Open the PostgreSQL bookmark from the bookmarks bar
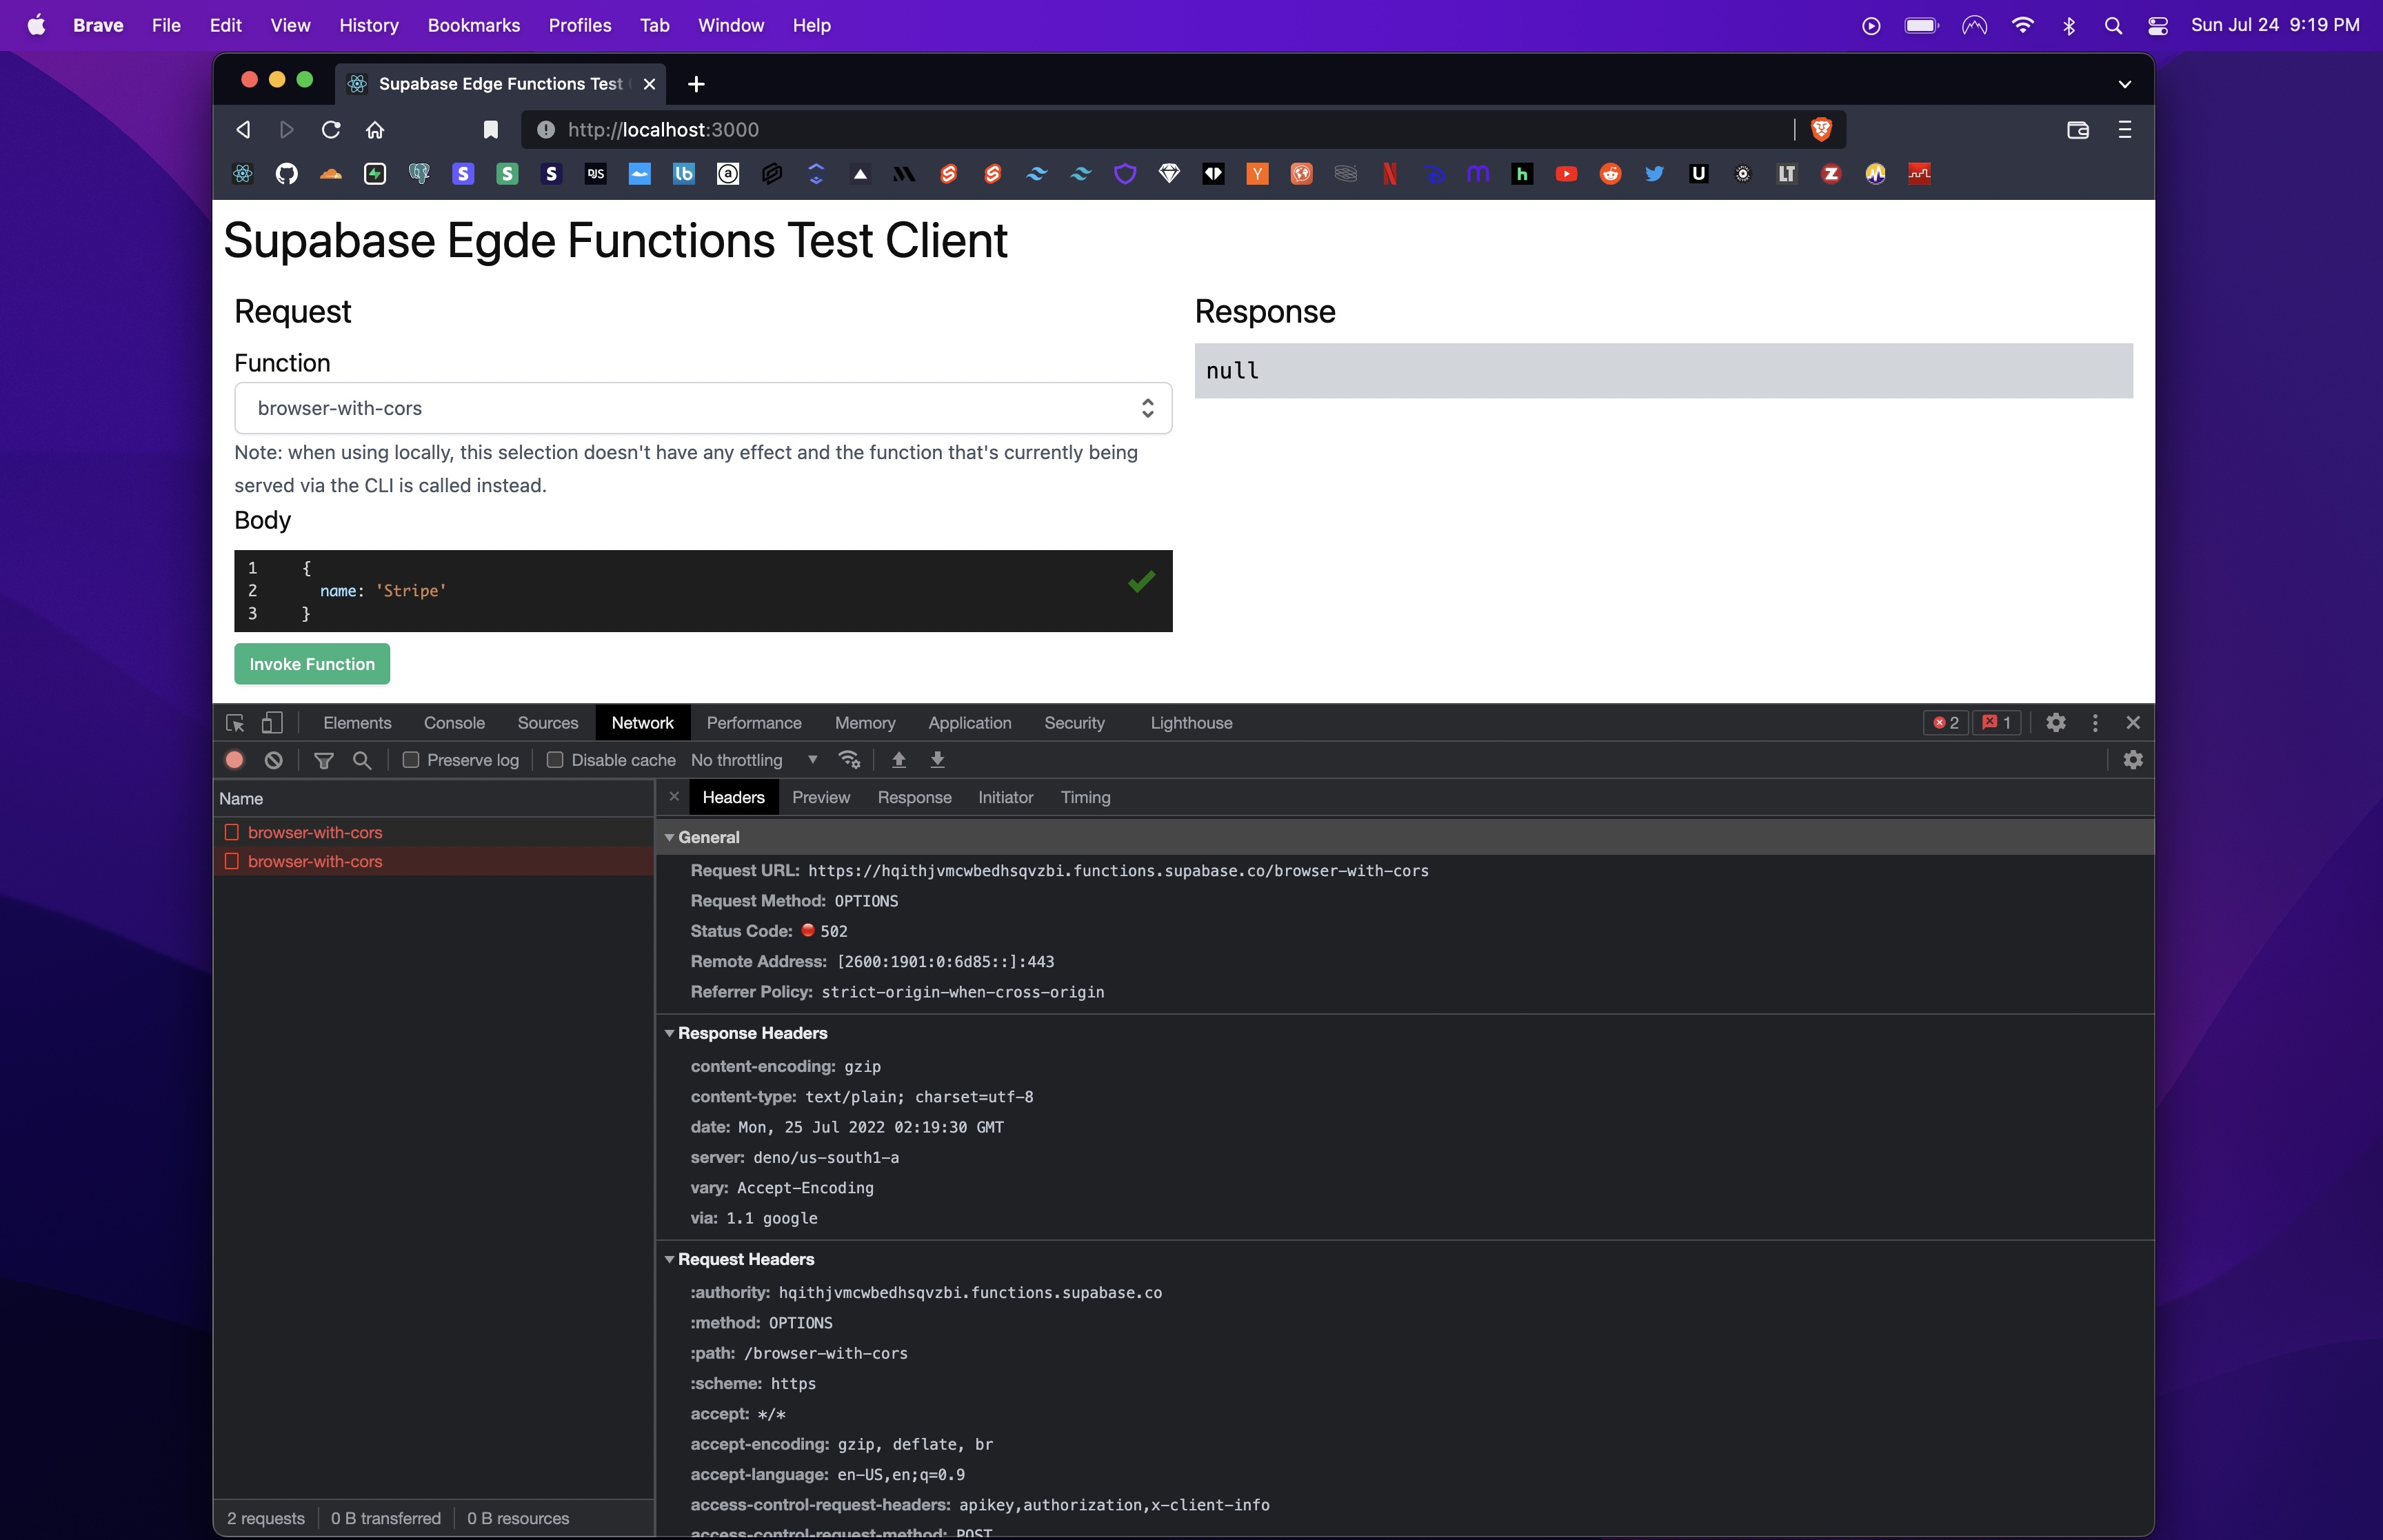Image resolution: width=2383 pixels, height=1540 pixels. (419, 173)
